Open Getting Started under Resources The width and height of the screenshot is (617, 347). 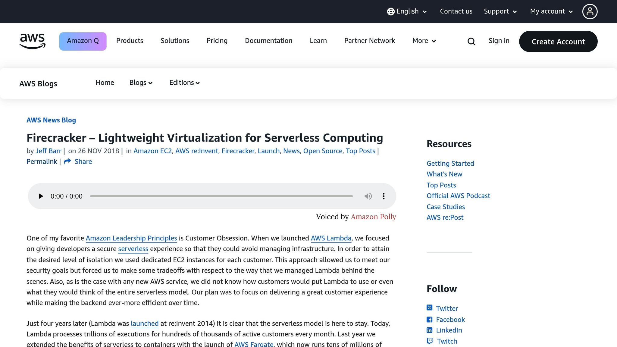click(x=450, y=163)
